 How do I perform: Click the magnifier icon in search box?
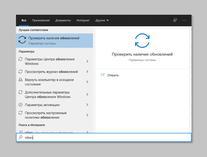(20, 137)
